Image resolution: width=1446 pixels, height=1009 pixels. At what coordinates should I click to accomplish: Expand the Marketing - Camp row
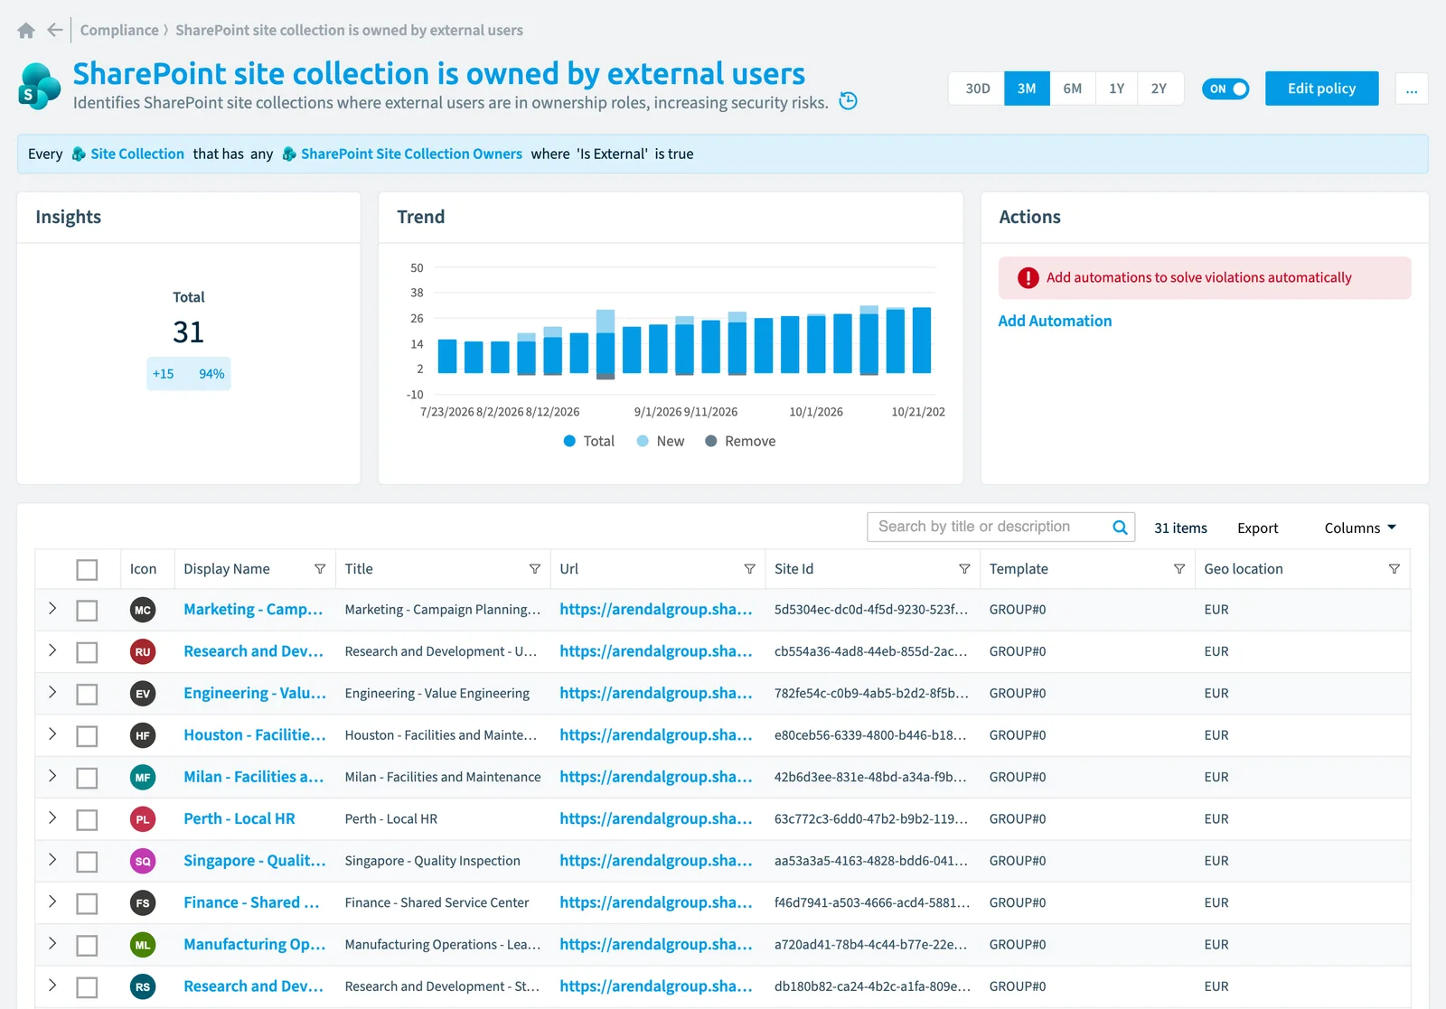coord(52,608)
